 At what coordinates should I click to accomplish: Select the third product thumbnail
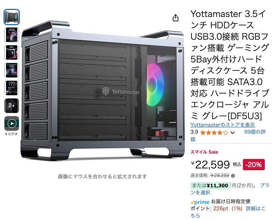pos(12,53)
